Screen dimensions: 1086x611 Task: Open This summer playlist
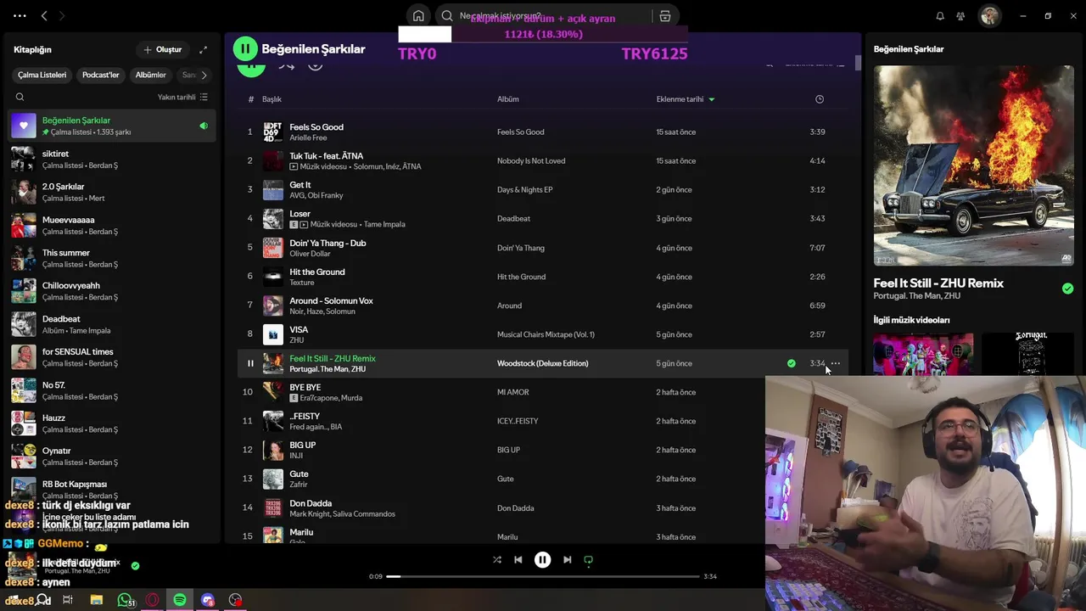[110, 258]
